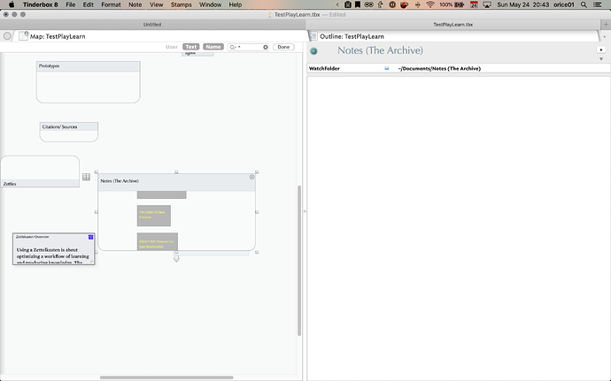Click the note text area in the right pane

point(459,228)
